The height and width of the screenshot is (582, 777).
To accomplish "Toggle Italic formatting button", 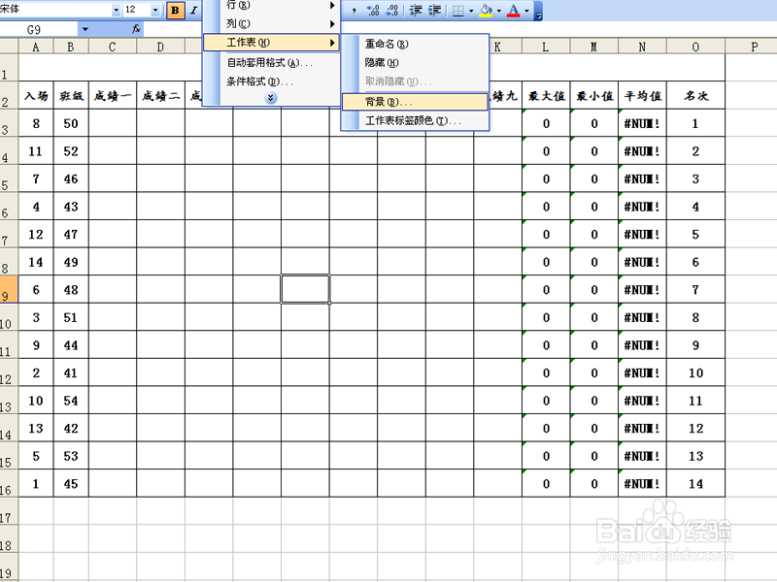I will 193,10.
